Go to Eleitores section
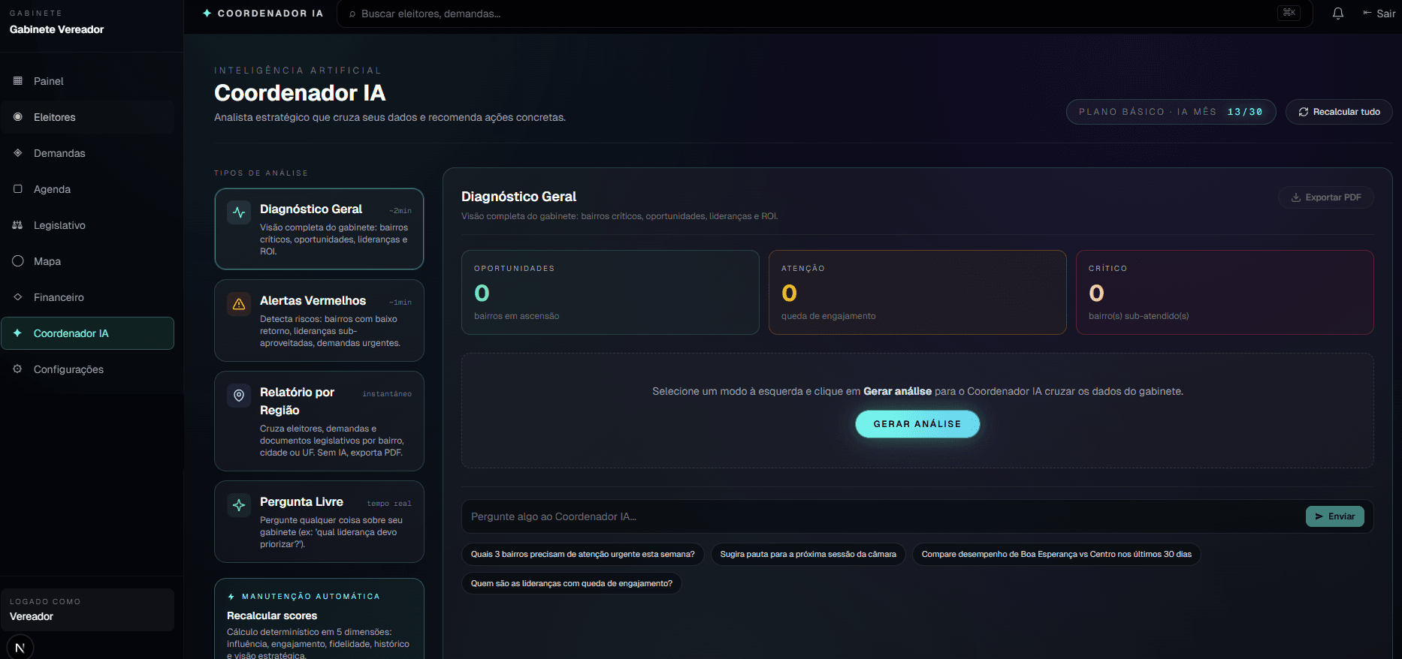Image resolution: width=1402 pixels, height=659 pixels. tap(88, 117)
